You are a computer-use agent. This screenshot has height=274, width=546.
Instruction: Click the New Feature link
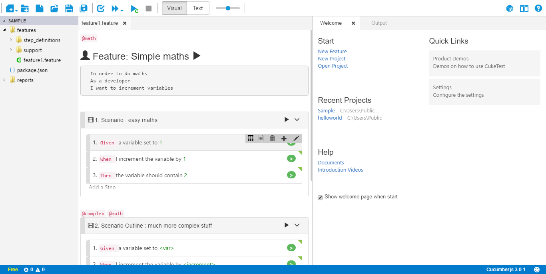[332, 52]
